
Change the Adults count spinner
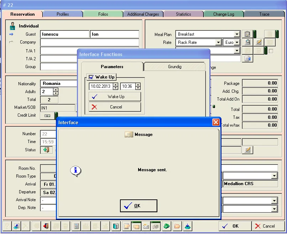pos(56,92)
